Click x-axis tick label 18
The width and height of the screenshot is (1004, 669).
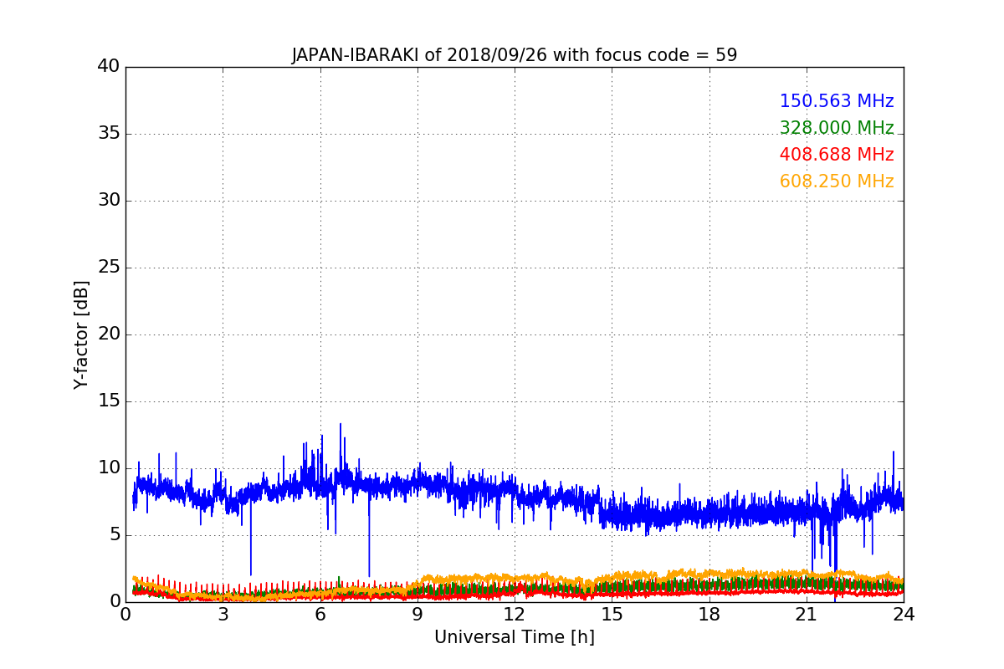point(709,615)
